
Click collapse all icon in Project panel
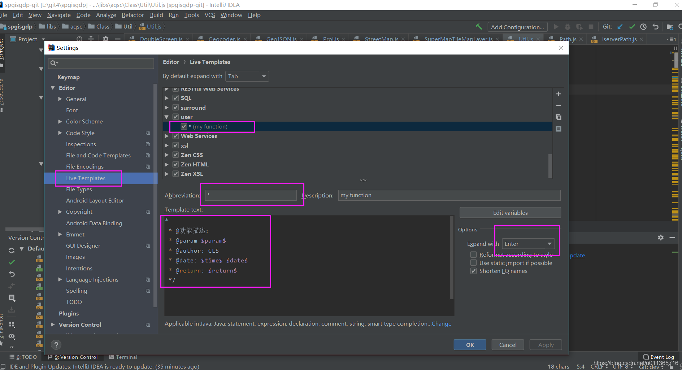coord(91,39)
